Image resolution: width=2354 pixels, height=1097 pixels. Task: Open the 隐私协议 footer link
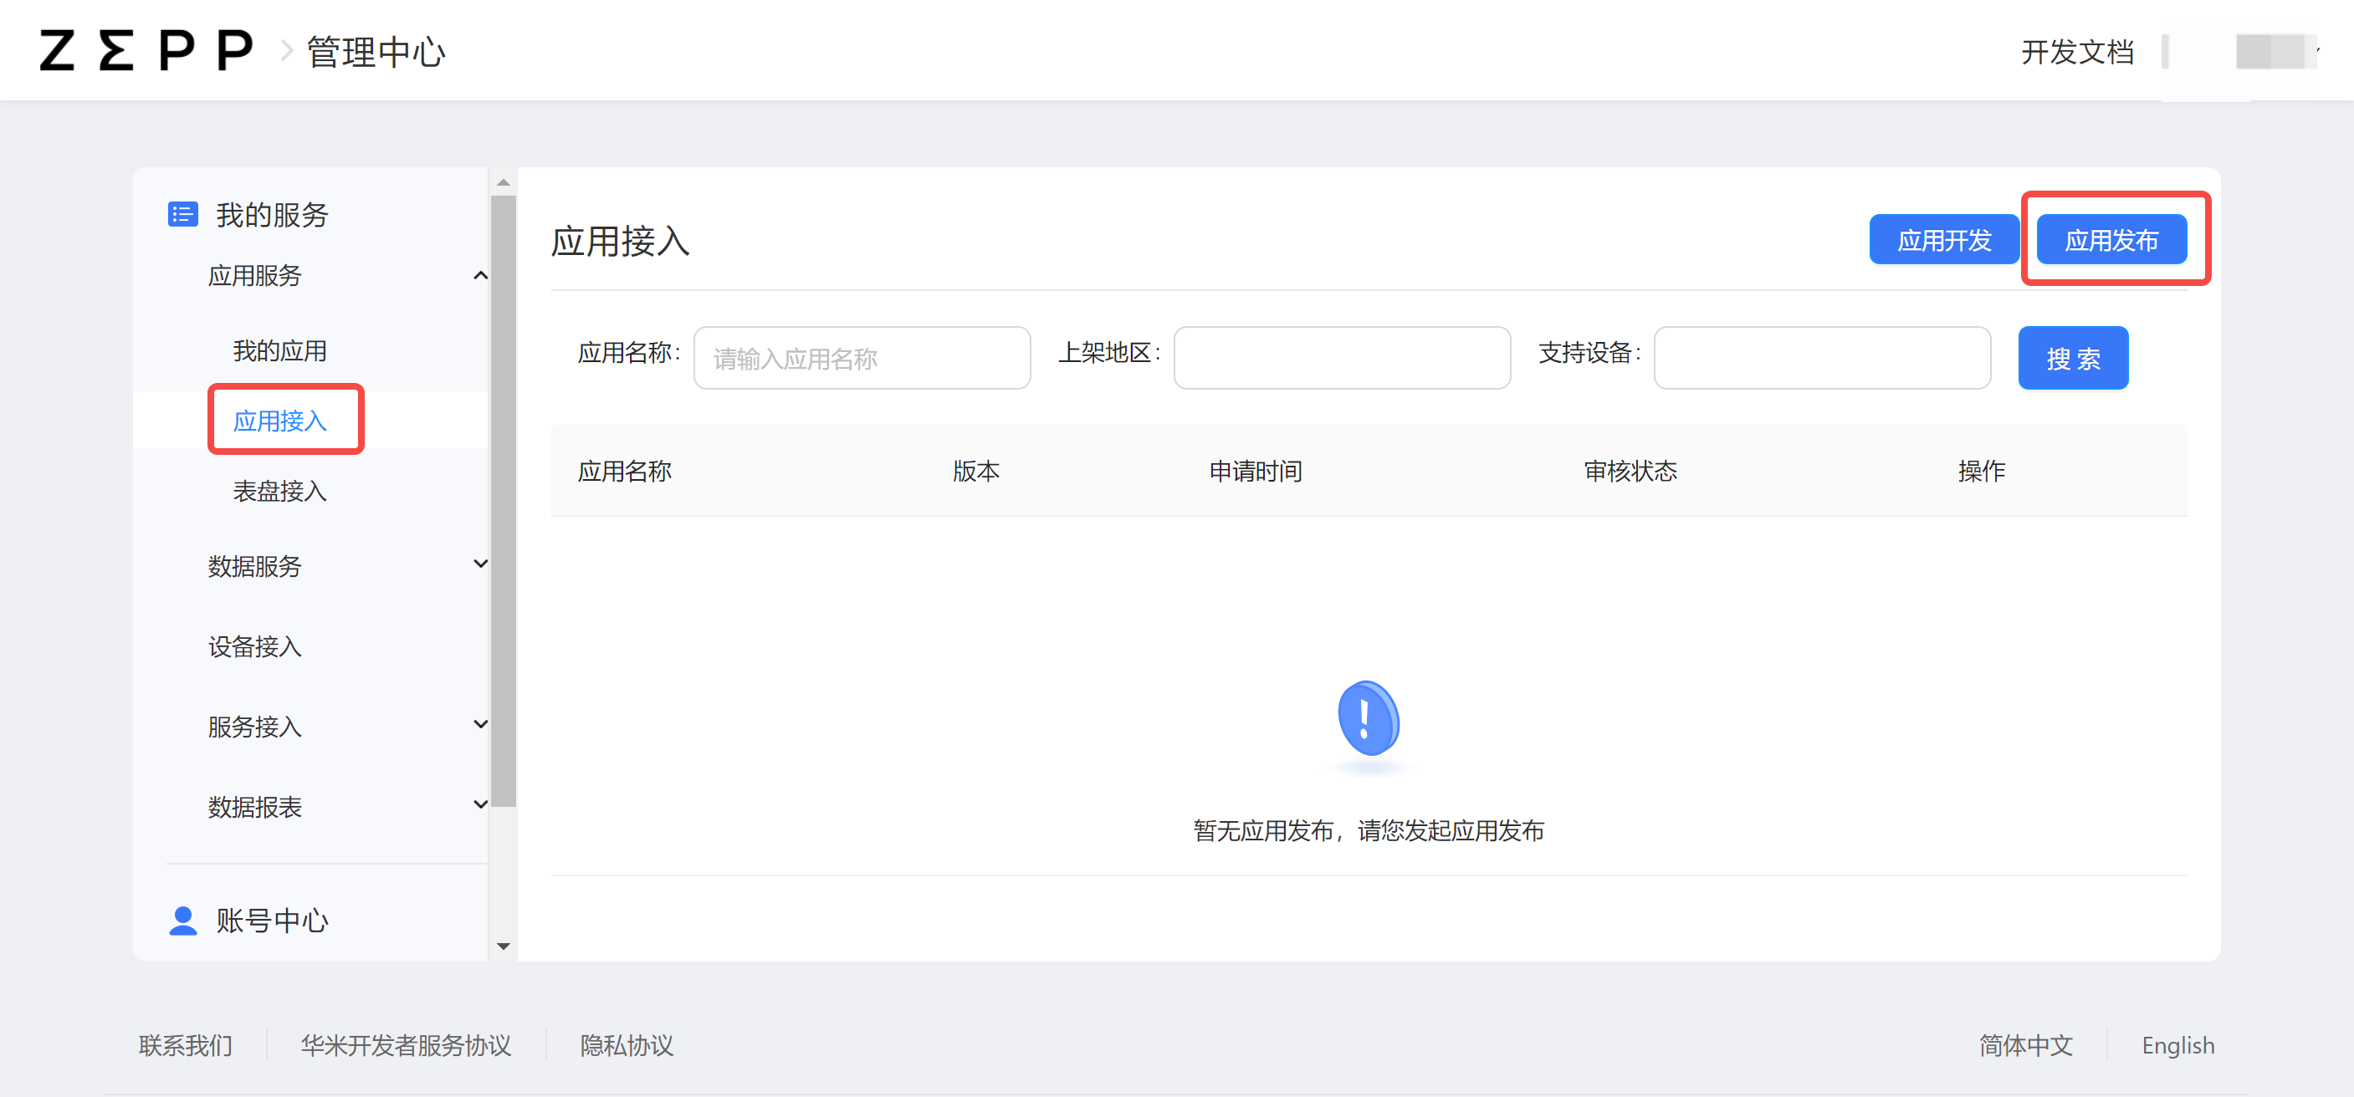pyautogui.click(x=627, y=1045)
